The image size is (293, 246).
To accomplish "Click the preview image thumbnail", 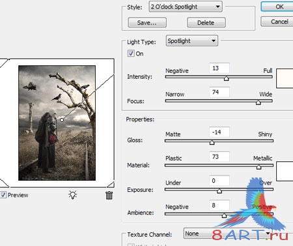I will (x=57, y=123).
